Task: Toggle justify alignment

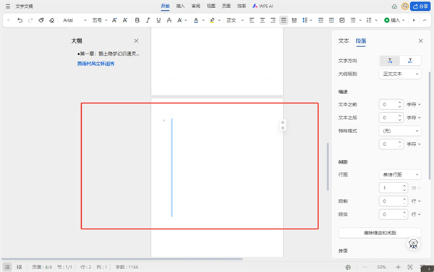Action: point(284,20)
